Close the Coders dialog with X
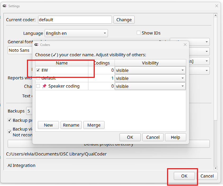The width and height of the screenshot is (223, 186). pyautogui.click(x=185, y=45)
